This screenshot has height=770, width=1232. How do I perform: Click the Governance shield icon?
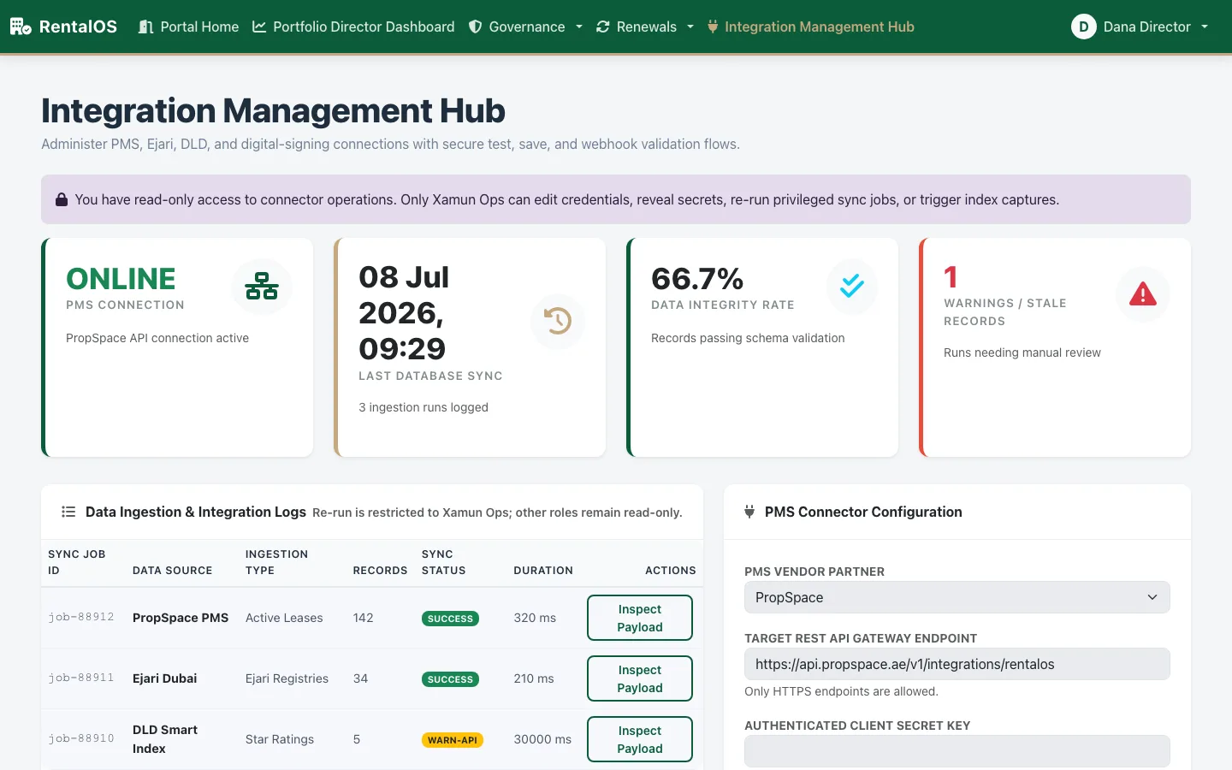point(475,27)
